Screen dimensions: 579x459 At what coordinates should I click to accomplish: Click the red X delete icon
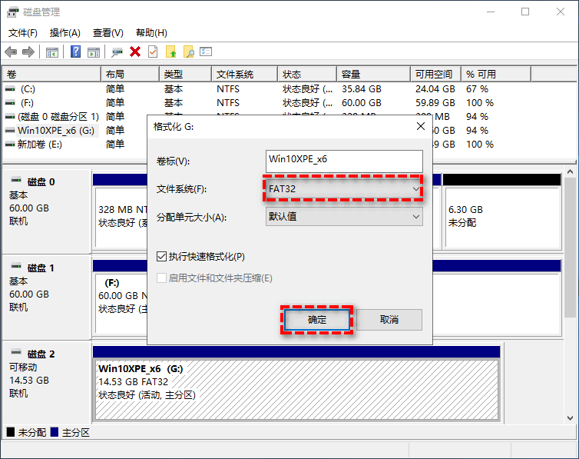(x=135, y=52)
